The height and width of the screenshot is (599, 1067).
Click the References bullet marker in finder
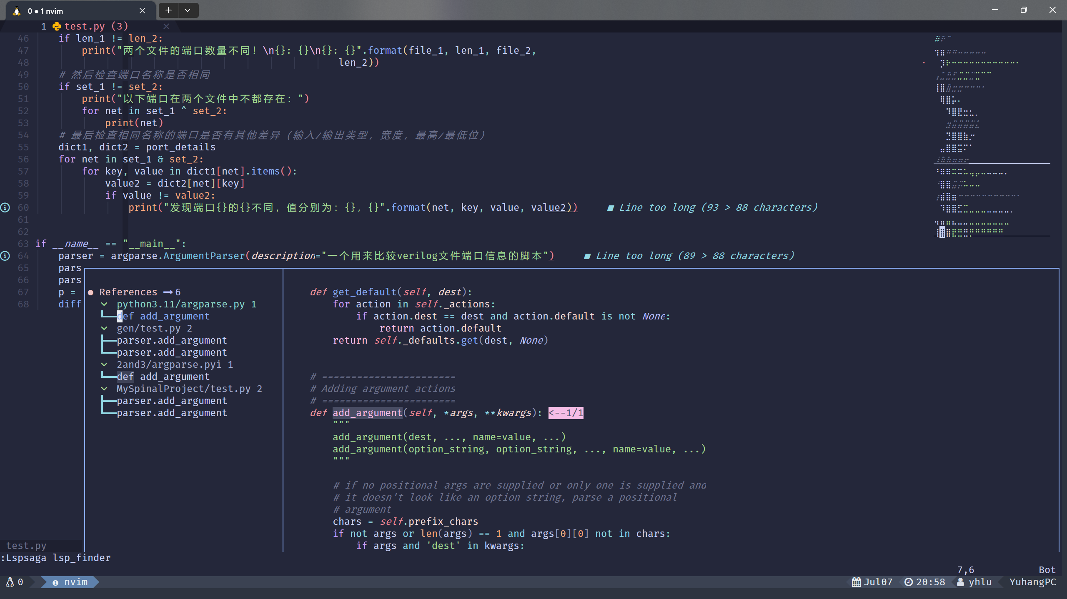(90, 292)
